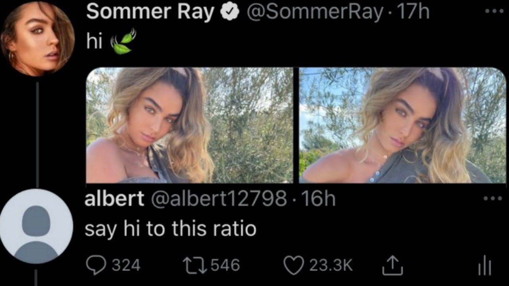Like albert's reply with the heart icon

(x=293, y=266)
